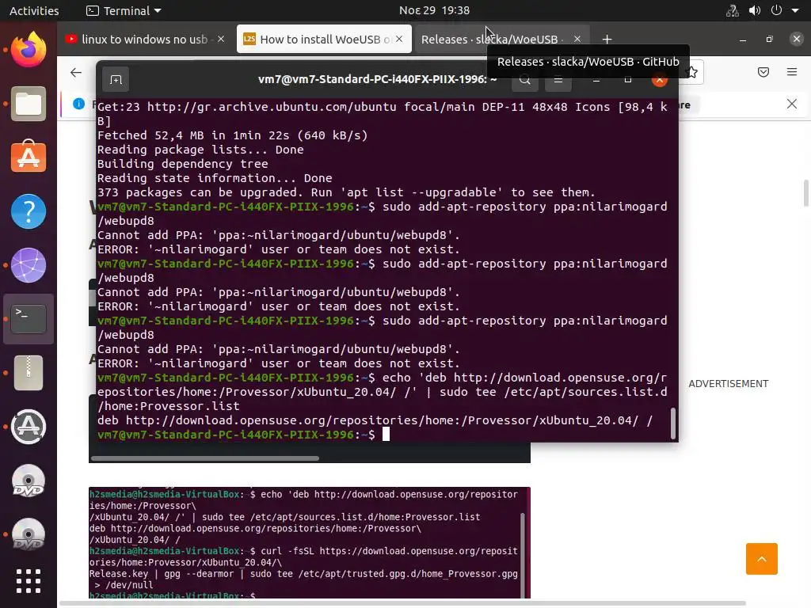
Task: Click the terminal vertical scrollbar
Action: 673,424
